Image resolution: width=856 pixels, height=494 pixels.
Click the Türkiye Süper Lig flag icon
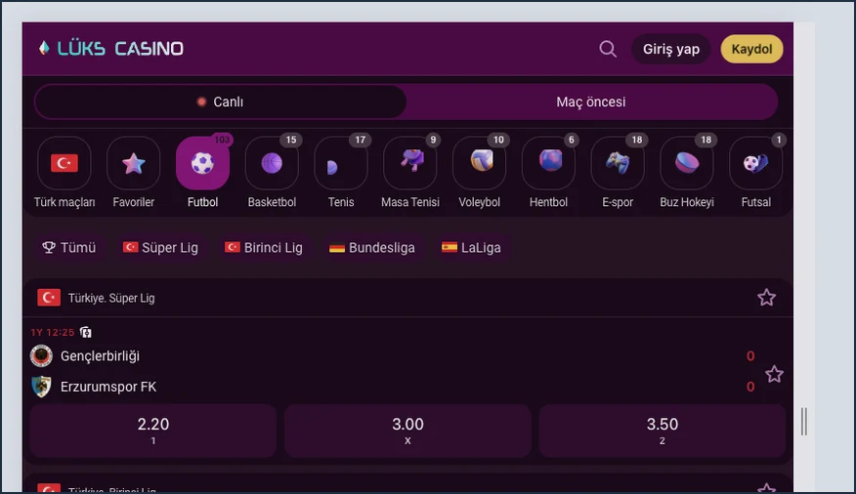click(49, 298)
